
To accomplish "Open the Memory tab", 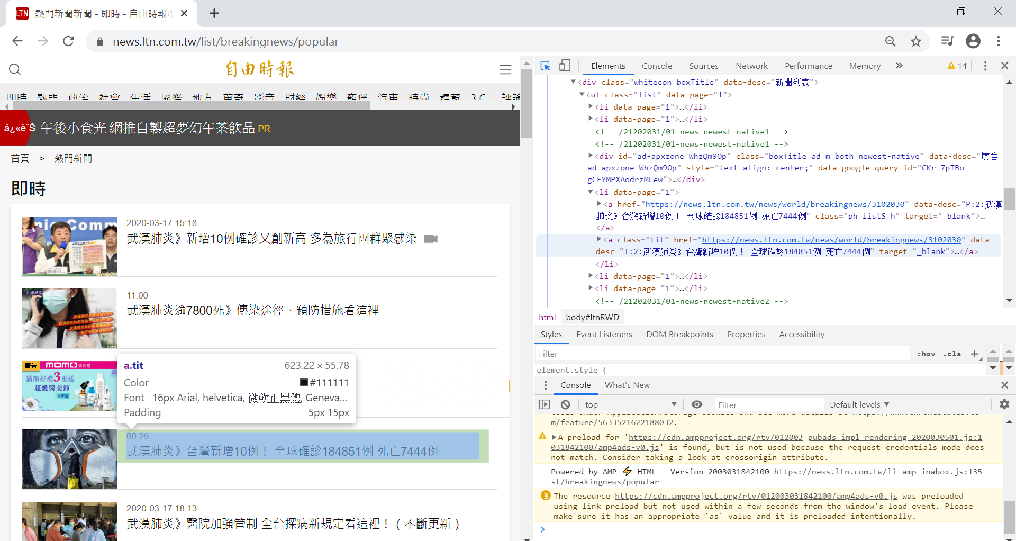I will point(865,66).
